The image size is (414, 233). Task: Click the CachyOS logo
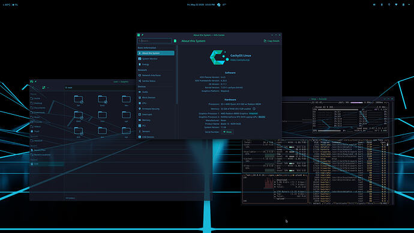pos(218,57)
